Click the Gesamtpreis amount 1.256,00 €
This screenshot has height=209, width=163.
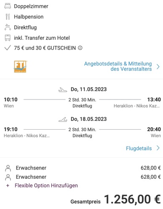pos(132,199)
